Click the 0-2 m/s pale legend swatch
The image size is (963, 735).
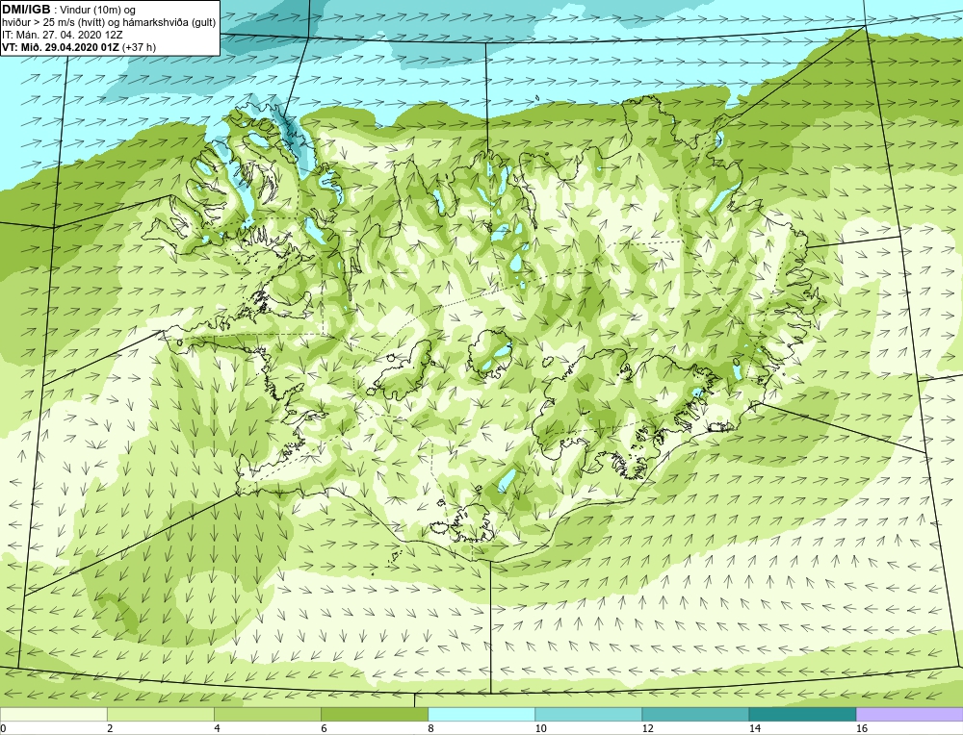pyautogui.click(x=53, y=714)
